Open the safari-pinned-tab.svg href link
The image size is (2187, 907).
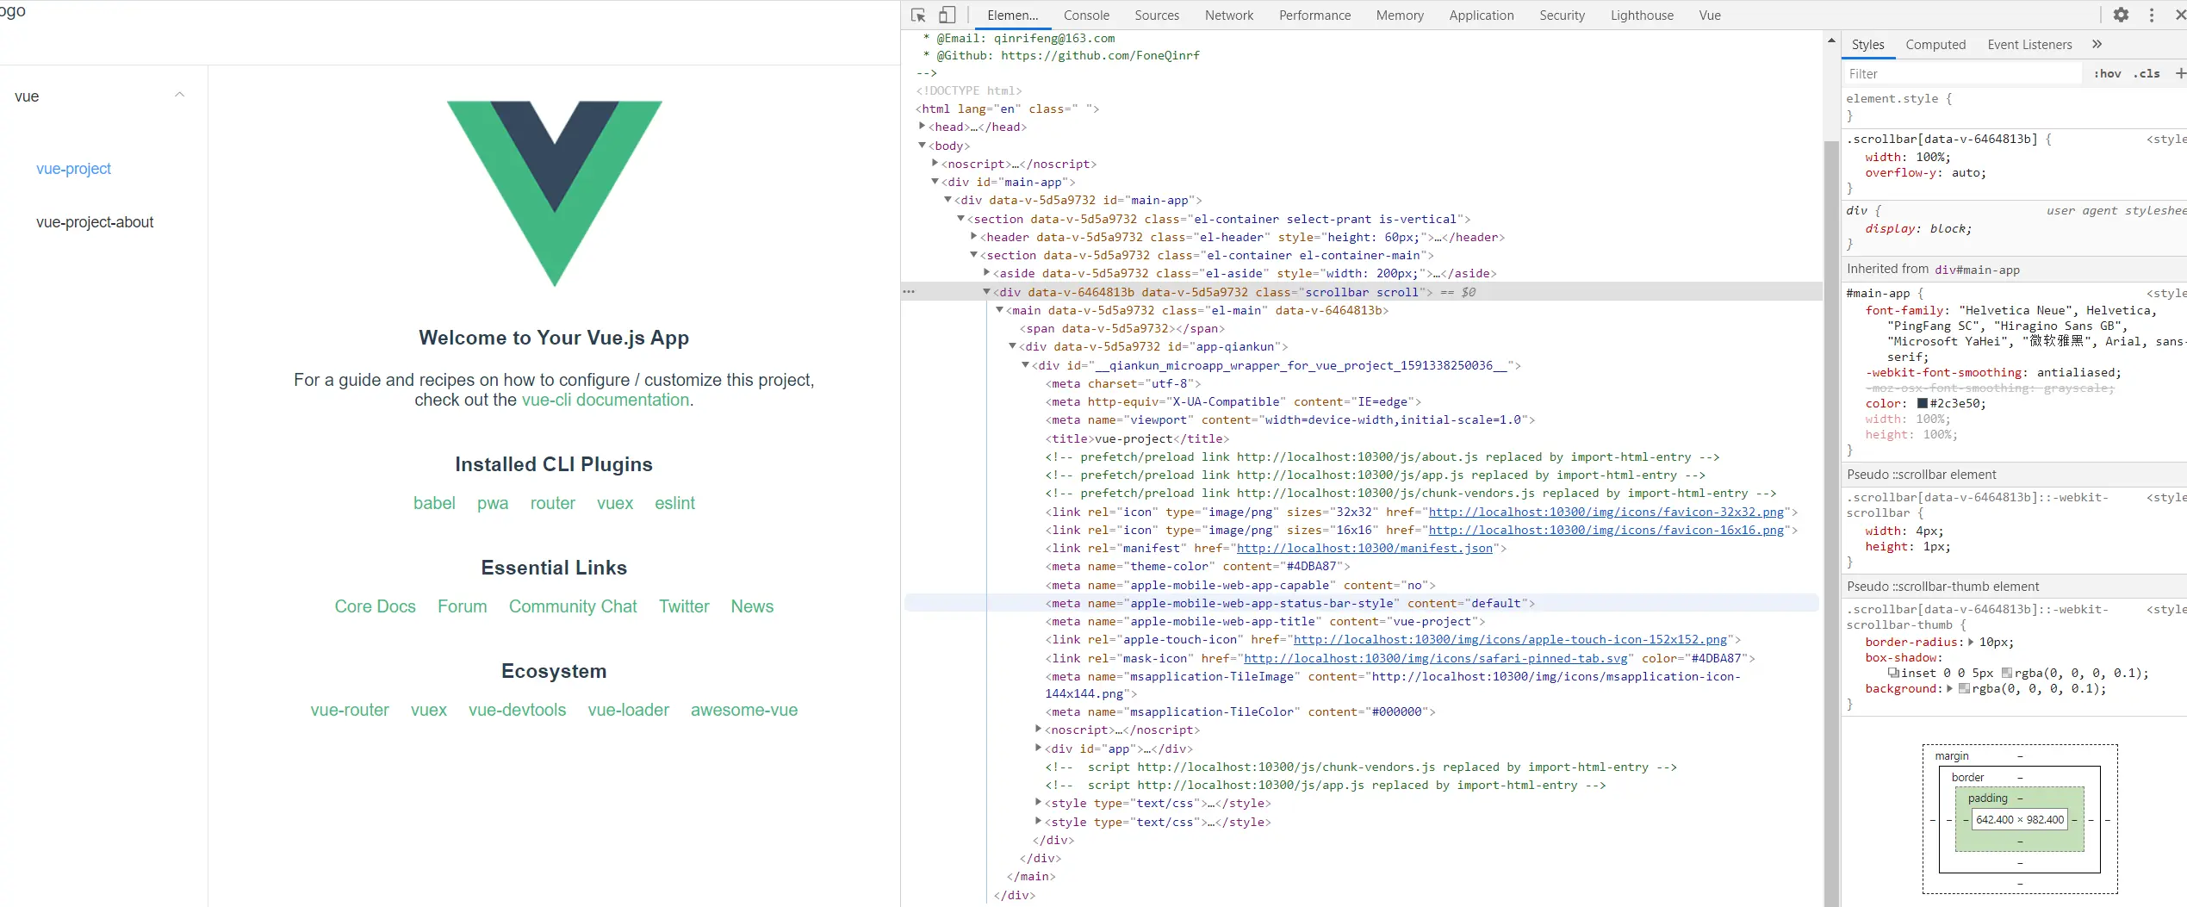coord(1436,658)
